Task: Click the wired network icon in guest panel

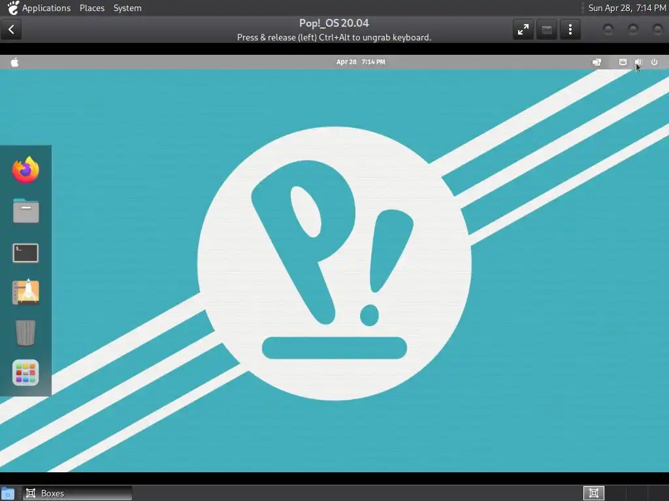Action: [x=623, y=62]
